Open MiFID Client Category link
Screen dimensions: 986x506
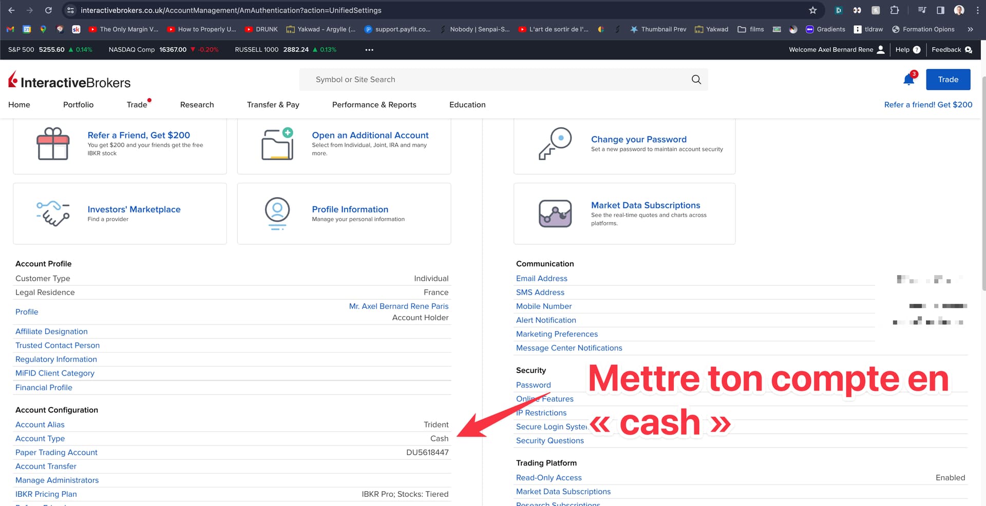pyautogui.click(x=55, y=373)
